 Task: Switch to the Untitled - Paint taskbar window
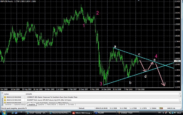pos(128,113)
